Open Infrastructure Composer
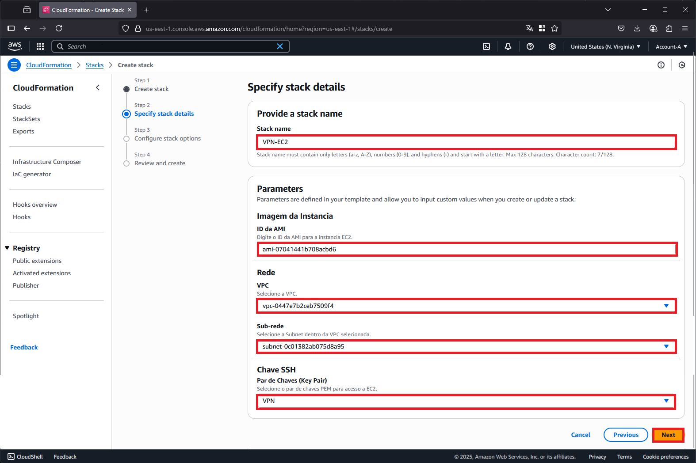The width and height of the screenshot is (696, 463). tap(47, 162)
